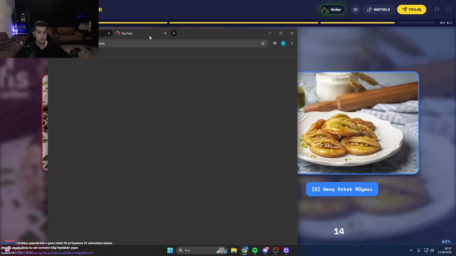Click the microphone tray icon
Viewport: 456px width, 256px height.
click(419, 250)
